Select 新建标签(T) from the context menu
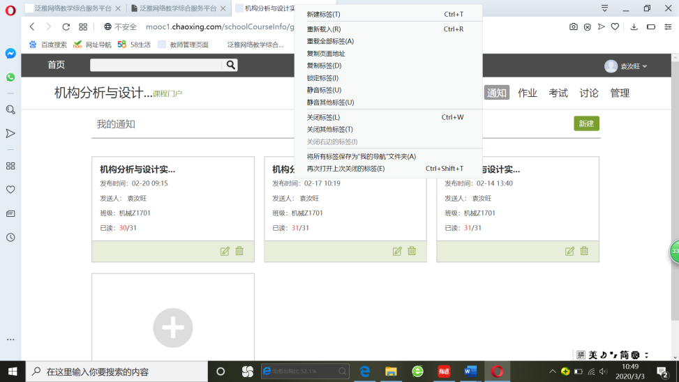This screenshot has height=382, width=679. coord(324,14)
